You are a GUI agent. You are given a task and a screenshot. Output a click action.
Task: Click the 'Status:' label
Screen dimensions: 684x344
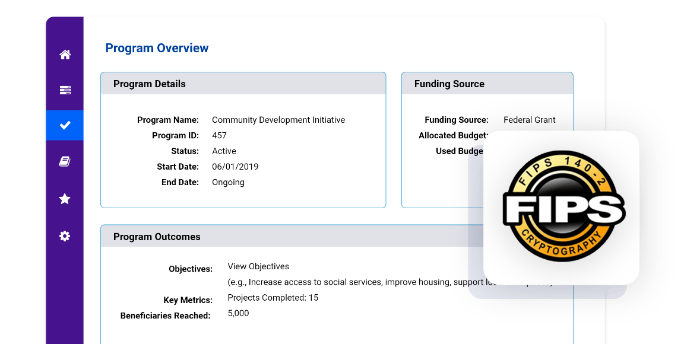click(x=185, y=151)
